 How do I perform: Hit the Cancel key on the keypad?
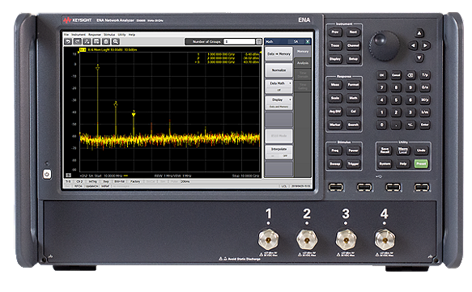point(396,75)
